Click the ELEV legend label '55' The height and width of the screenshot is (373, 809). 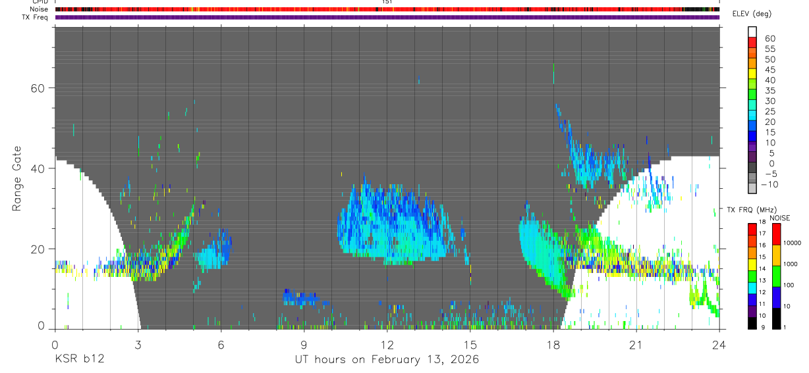point(769,49)
